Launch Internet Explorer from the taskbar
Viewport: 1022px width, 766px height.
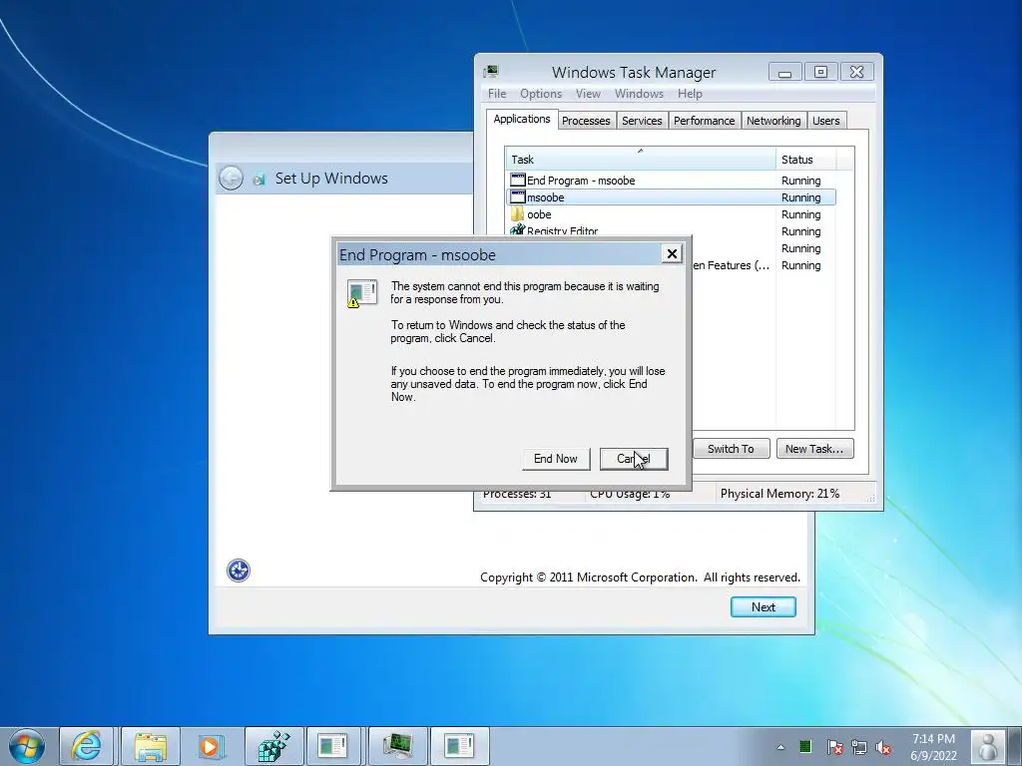(x=87, y=746)
